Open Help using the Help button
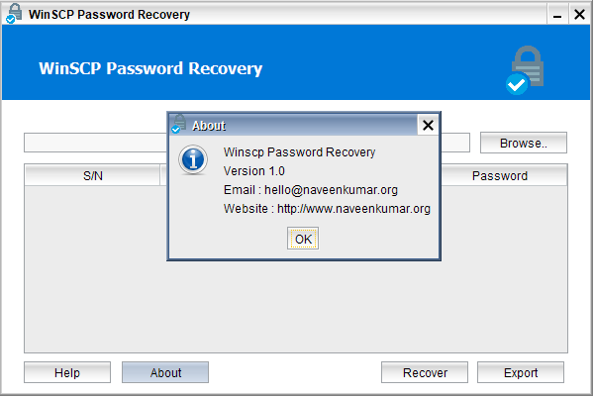Viewport: 594px width, 397px height. pyautogui.click(x=67, y=373)
